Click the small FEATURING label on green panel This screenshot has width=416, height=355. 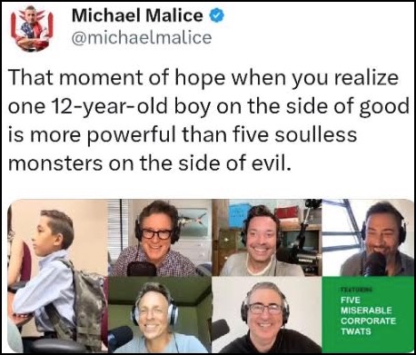356,290
